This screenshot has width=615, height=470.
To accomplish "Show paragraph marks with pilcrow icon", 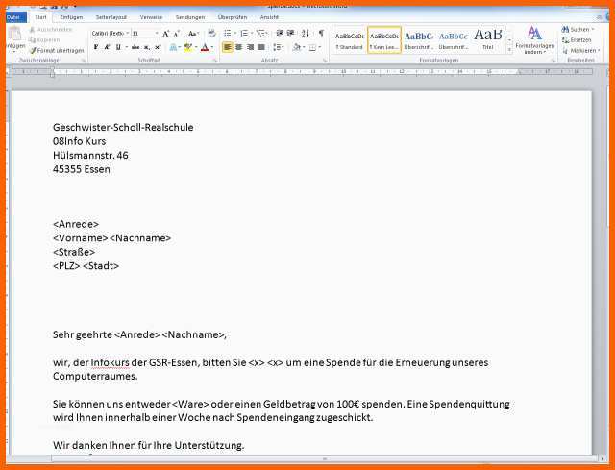I will coord(321,33).
